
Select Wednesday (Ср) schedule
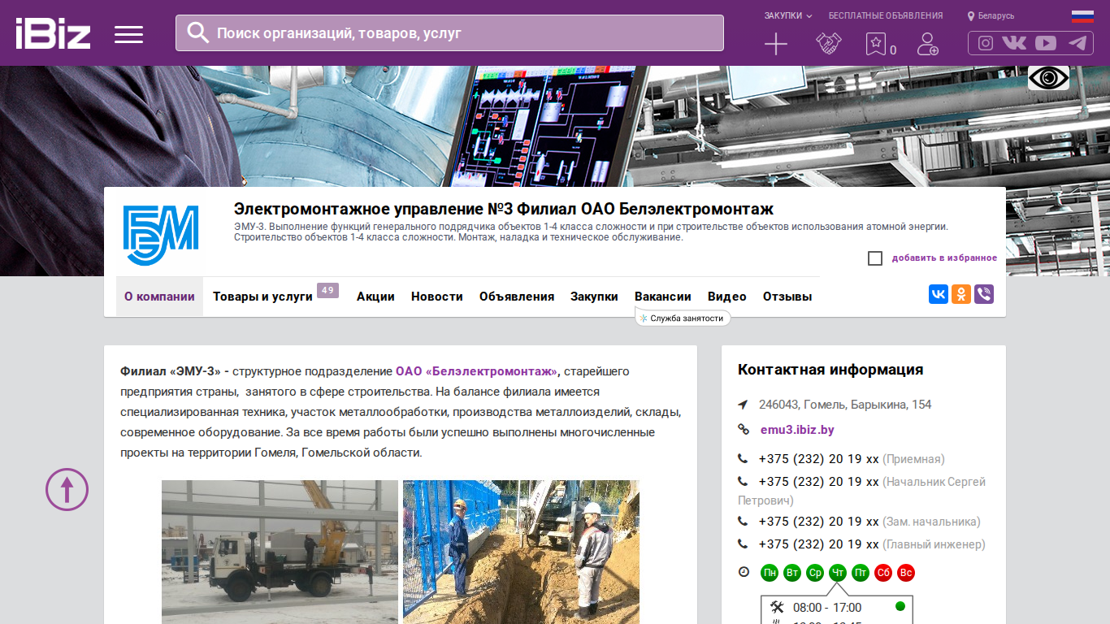tap(815, 573)
